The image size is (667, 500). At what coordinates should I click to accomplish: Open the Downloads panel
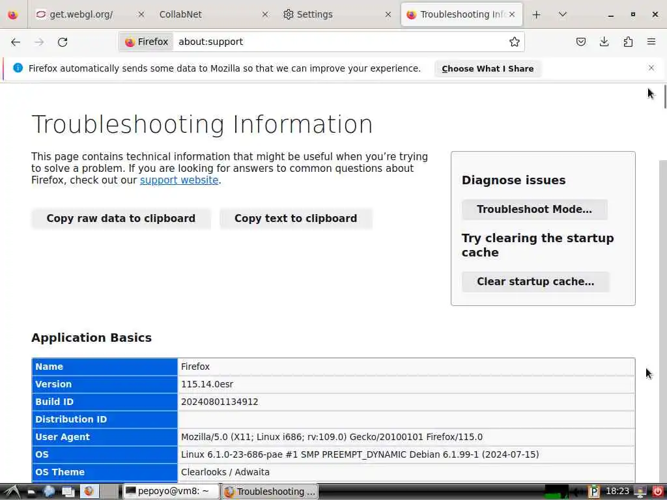coord(604,42)
